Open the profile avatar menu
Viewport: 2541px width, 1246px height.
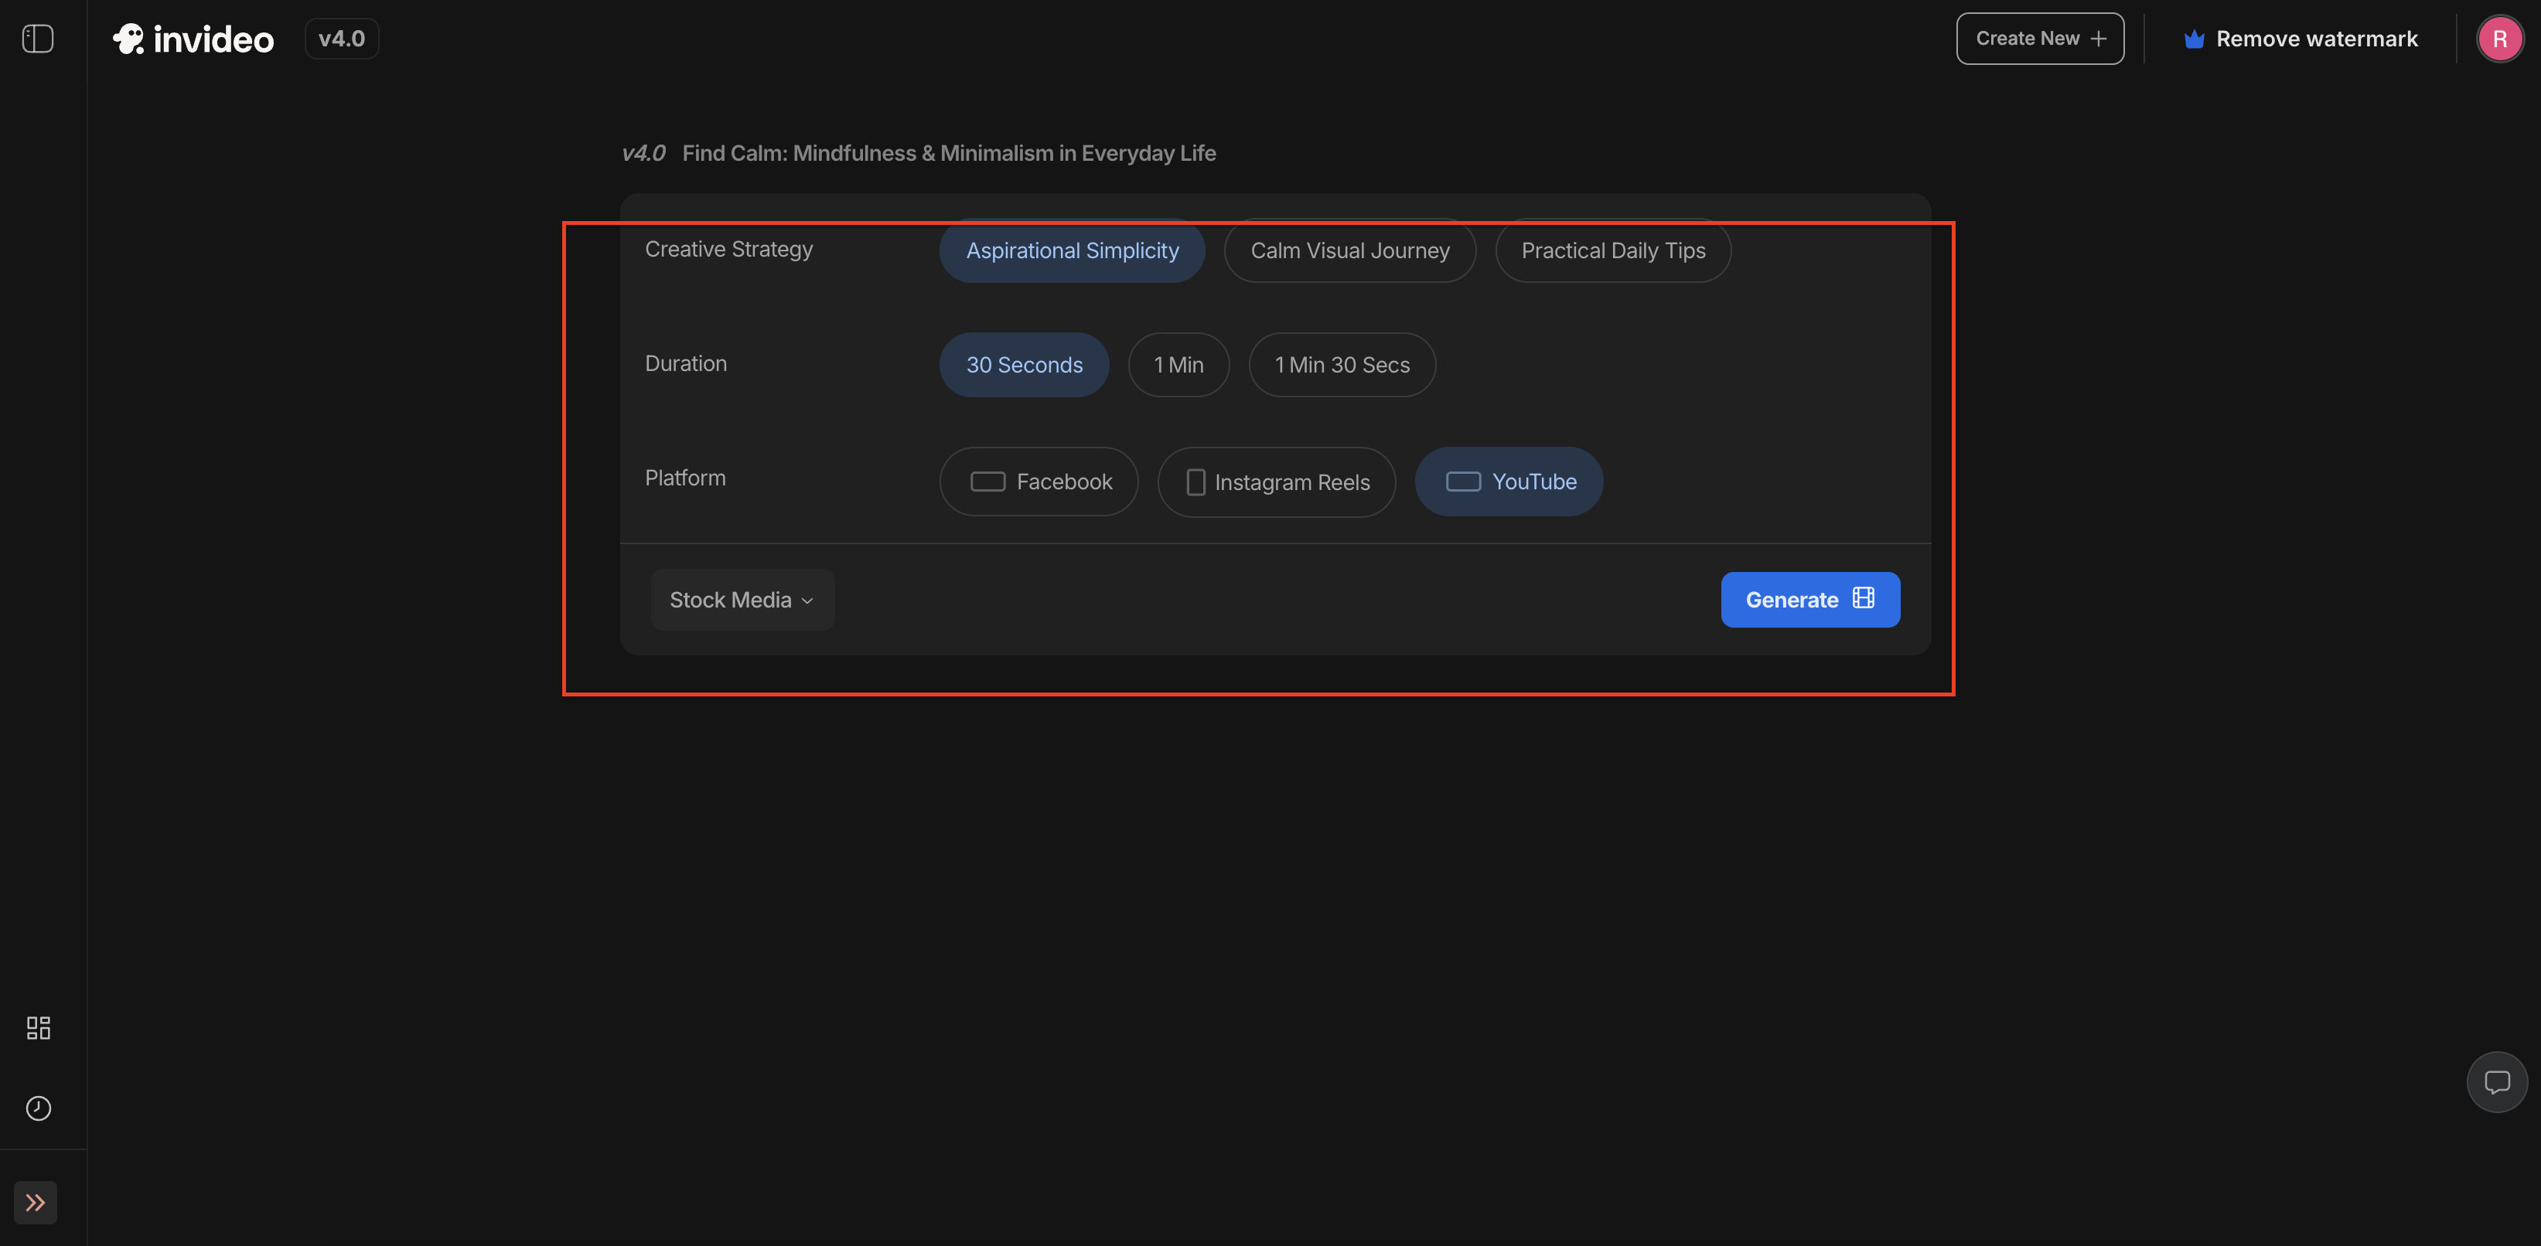coord(2499,39)
